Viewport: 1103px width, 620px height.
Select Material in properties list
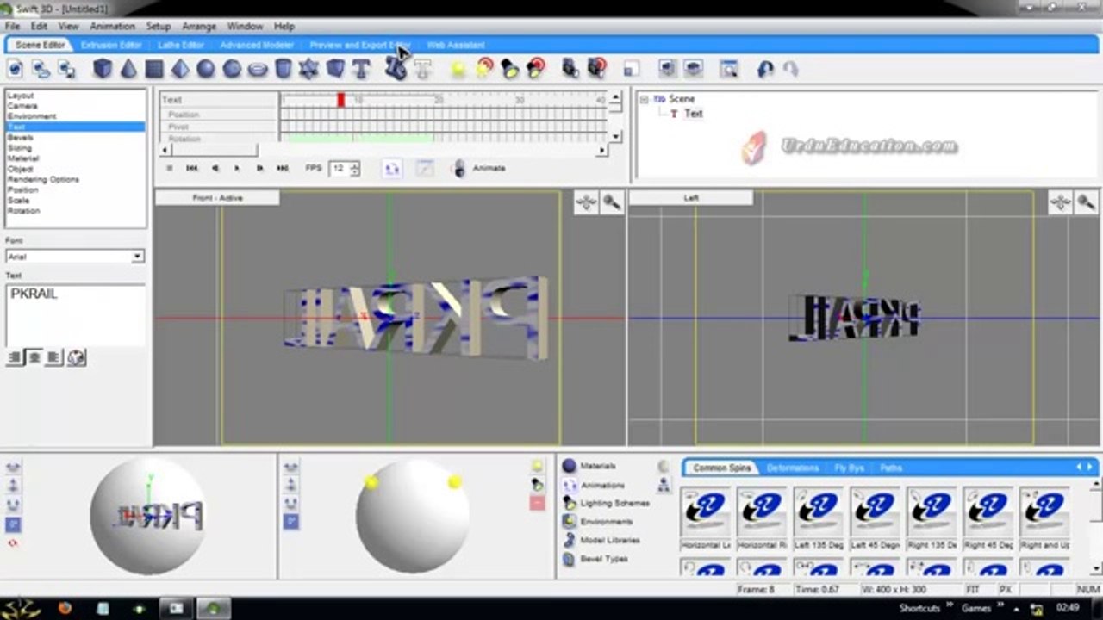pos(75,158)
